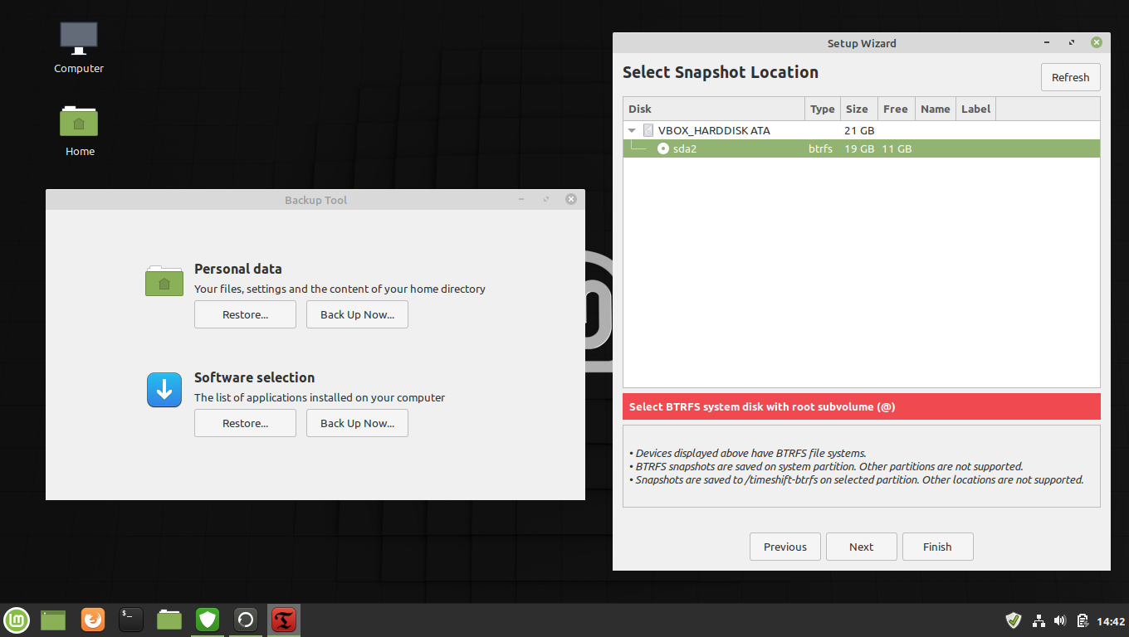Switch to the green shield taskbar window
Screen dimensions: 1129x637
coord(208,620)
